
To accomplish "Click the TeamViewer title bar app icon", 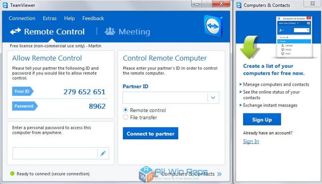I will [5, 5].
